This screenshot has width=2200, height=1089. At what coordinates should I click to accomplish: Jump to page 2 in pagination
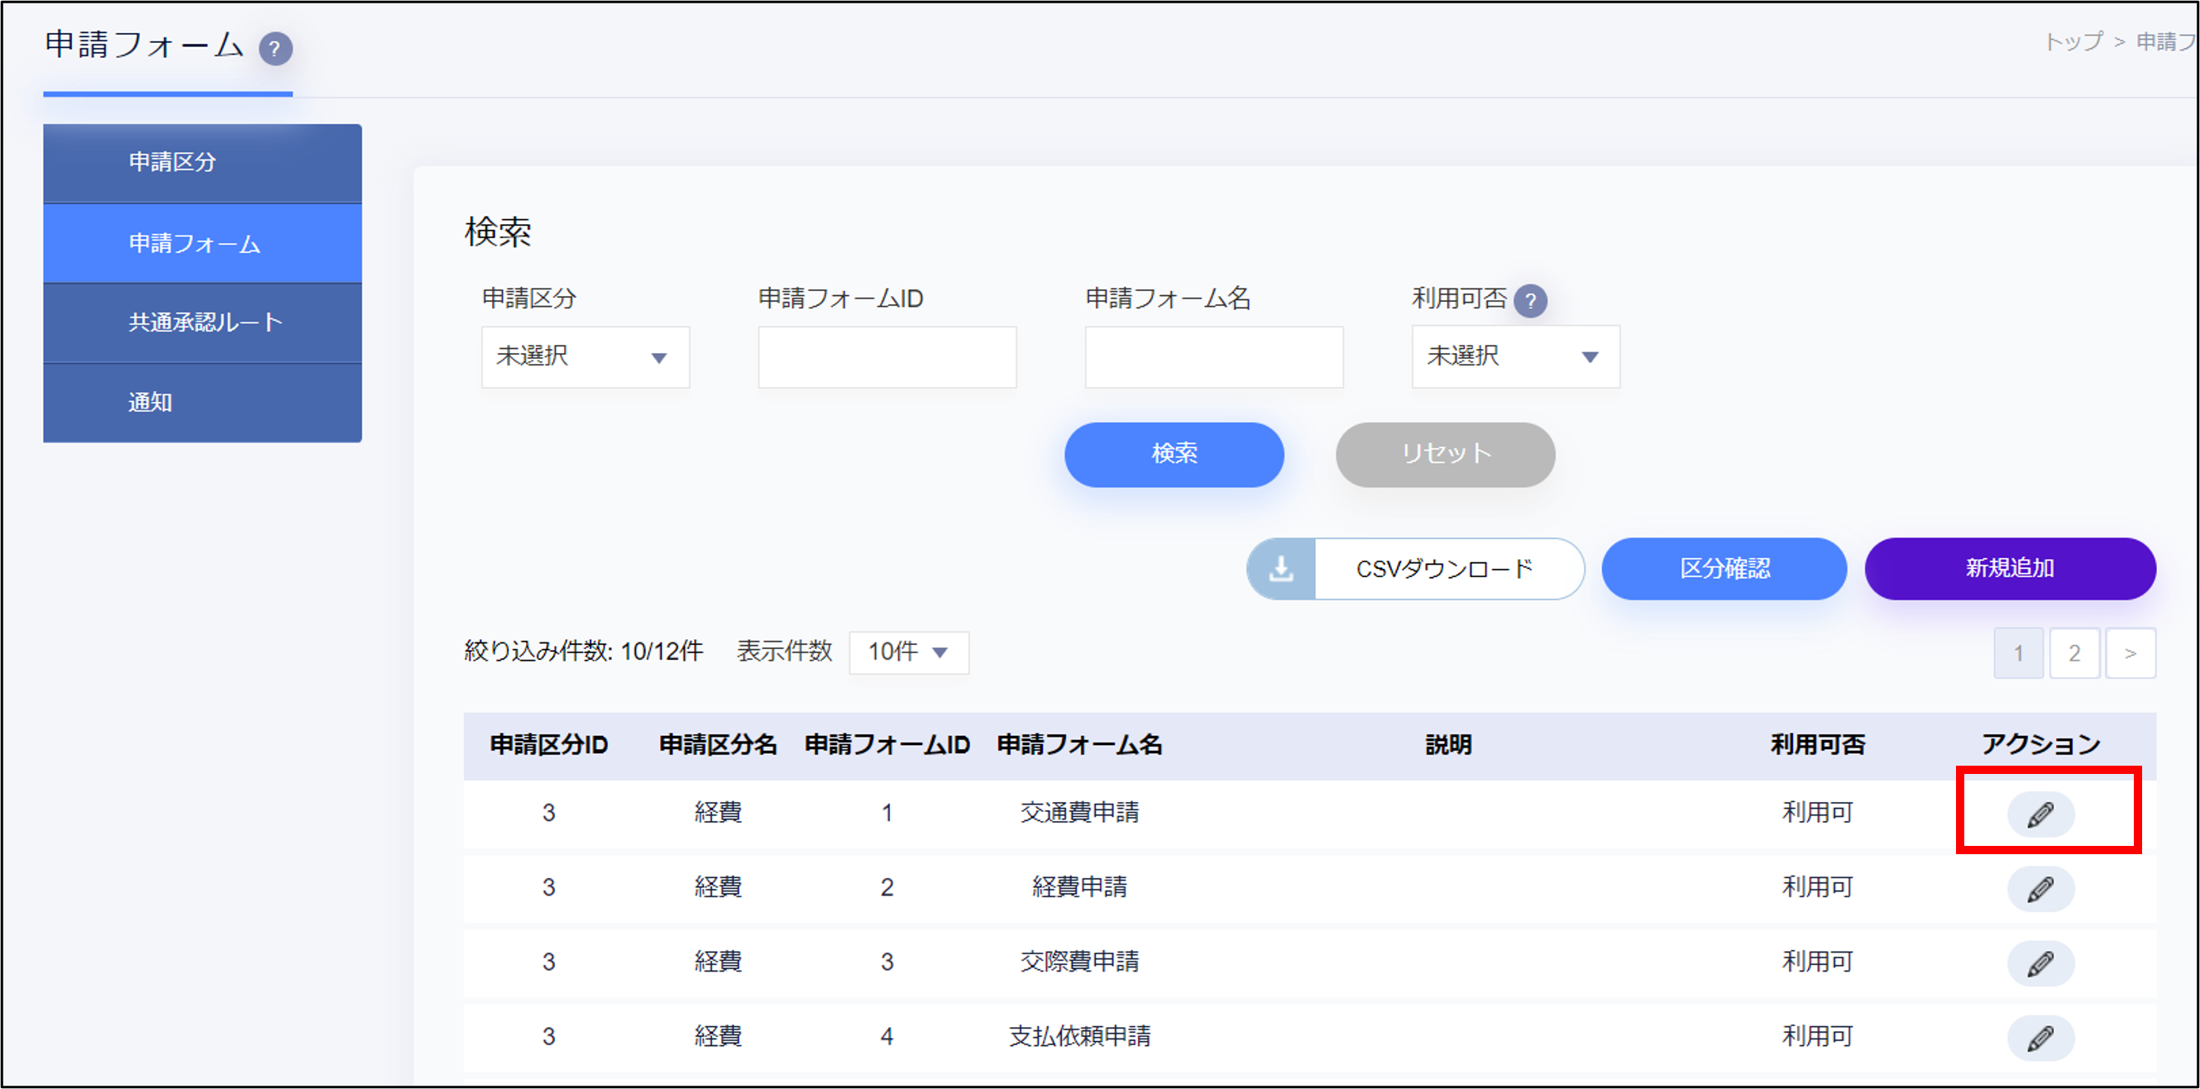pos(2073,653)
